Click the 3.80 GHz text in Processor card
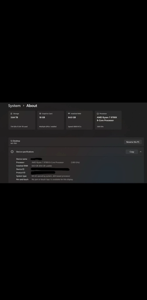This screenshot has width=147, height=300. pyautogui.click(x=100, y=127)
